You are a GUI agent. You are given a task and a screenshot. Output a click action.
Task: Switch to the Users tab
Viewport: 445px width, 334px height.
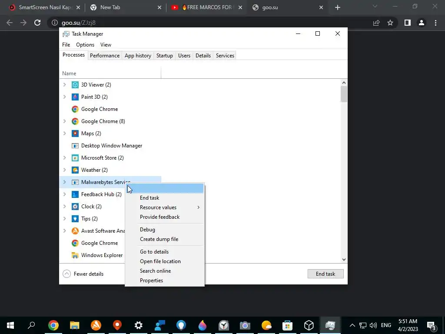(x=184, y=56)
